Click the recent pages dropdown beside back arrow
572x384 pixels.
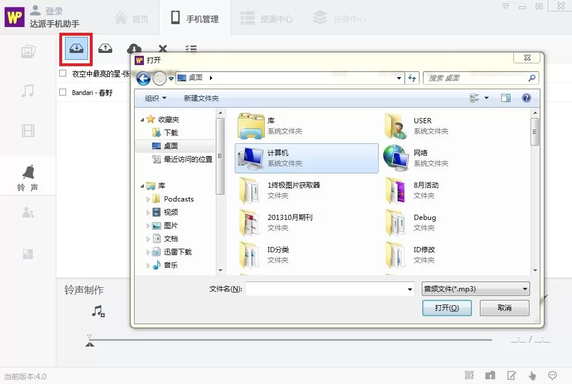coord(171,78)
